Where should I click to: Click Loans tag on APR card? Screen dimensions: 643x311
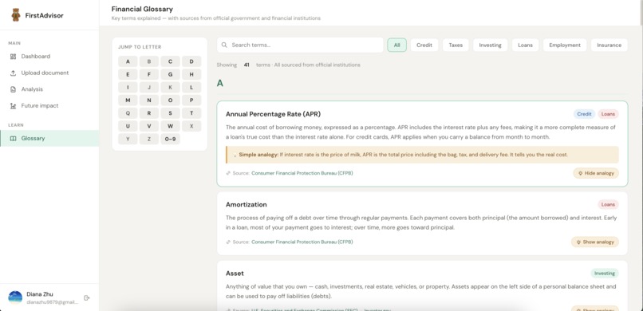[x=608, y=114]
